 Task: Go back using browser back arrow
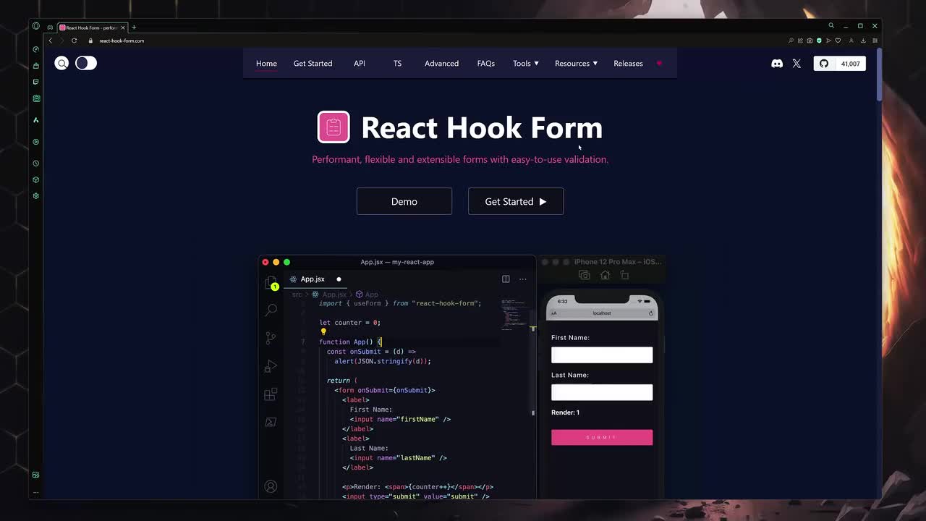click(x=51, y=41)
